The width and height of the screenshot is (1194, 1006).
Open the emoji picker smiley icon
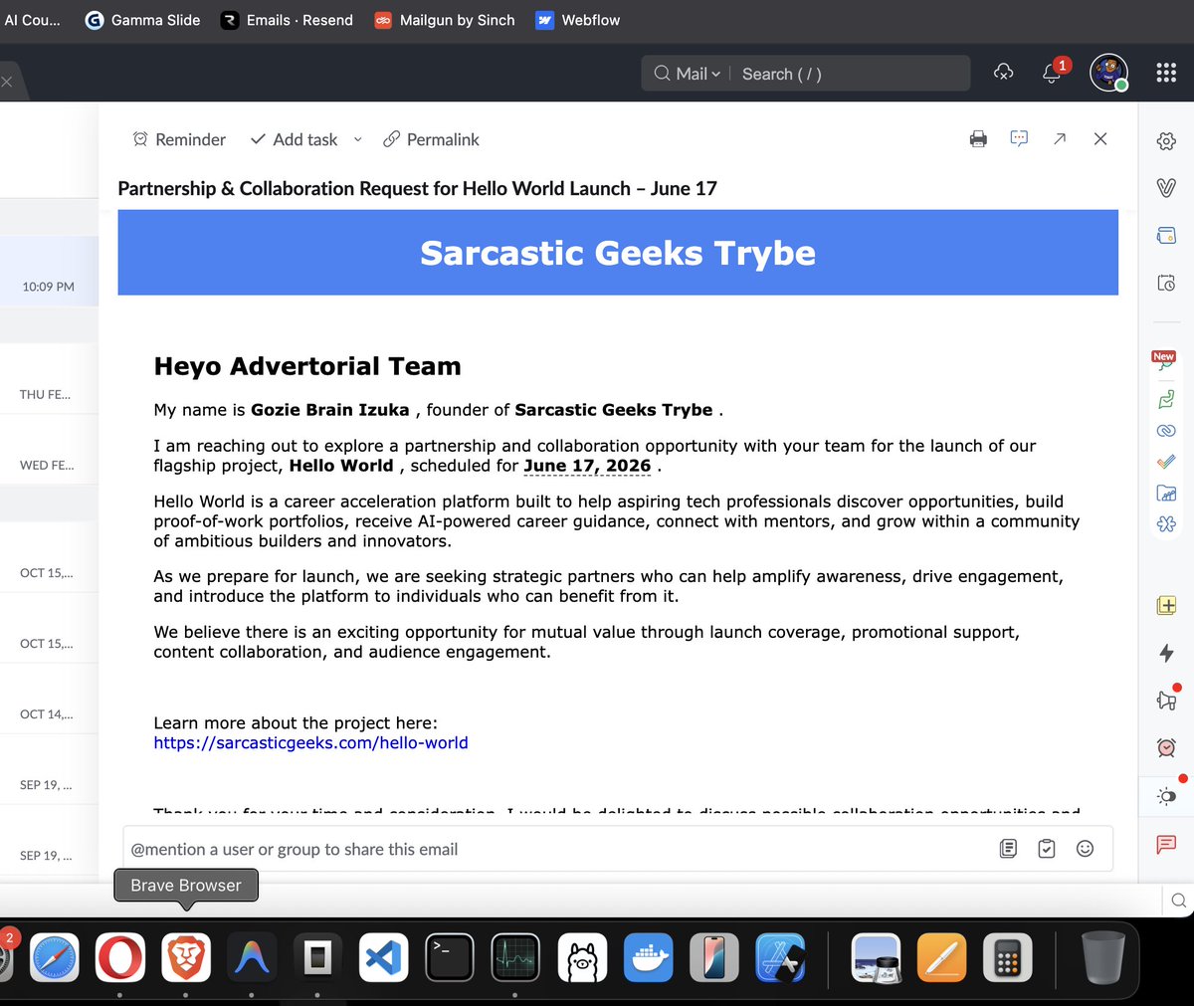click(x=1086, y=849)
